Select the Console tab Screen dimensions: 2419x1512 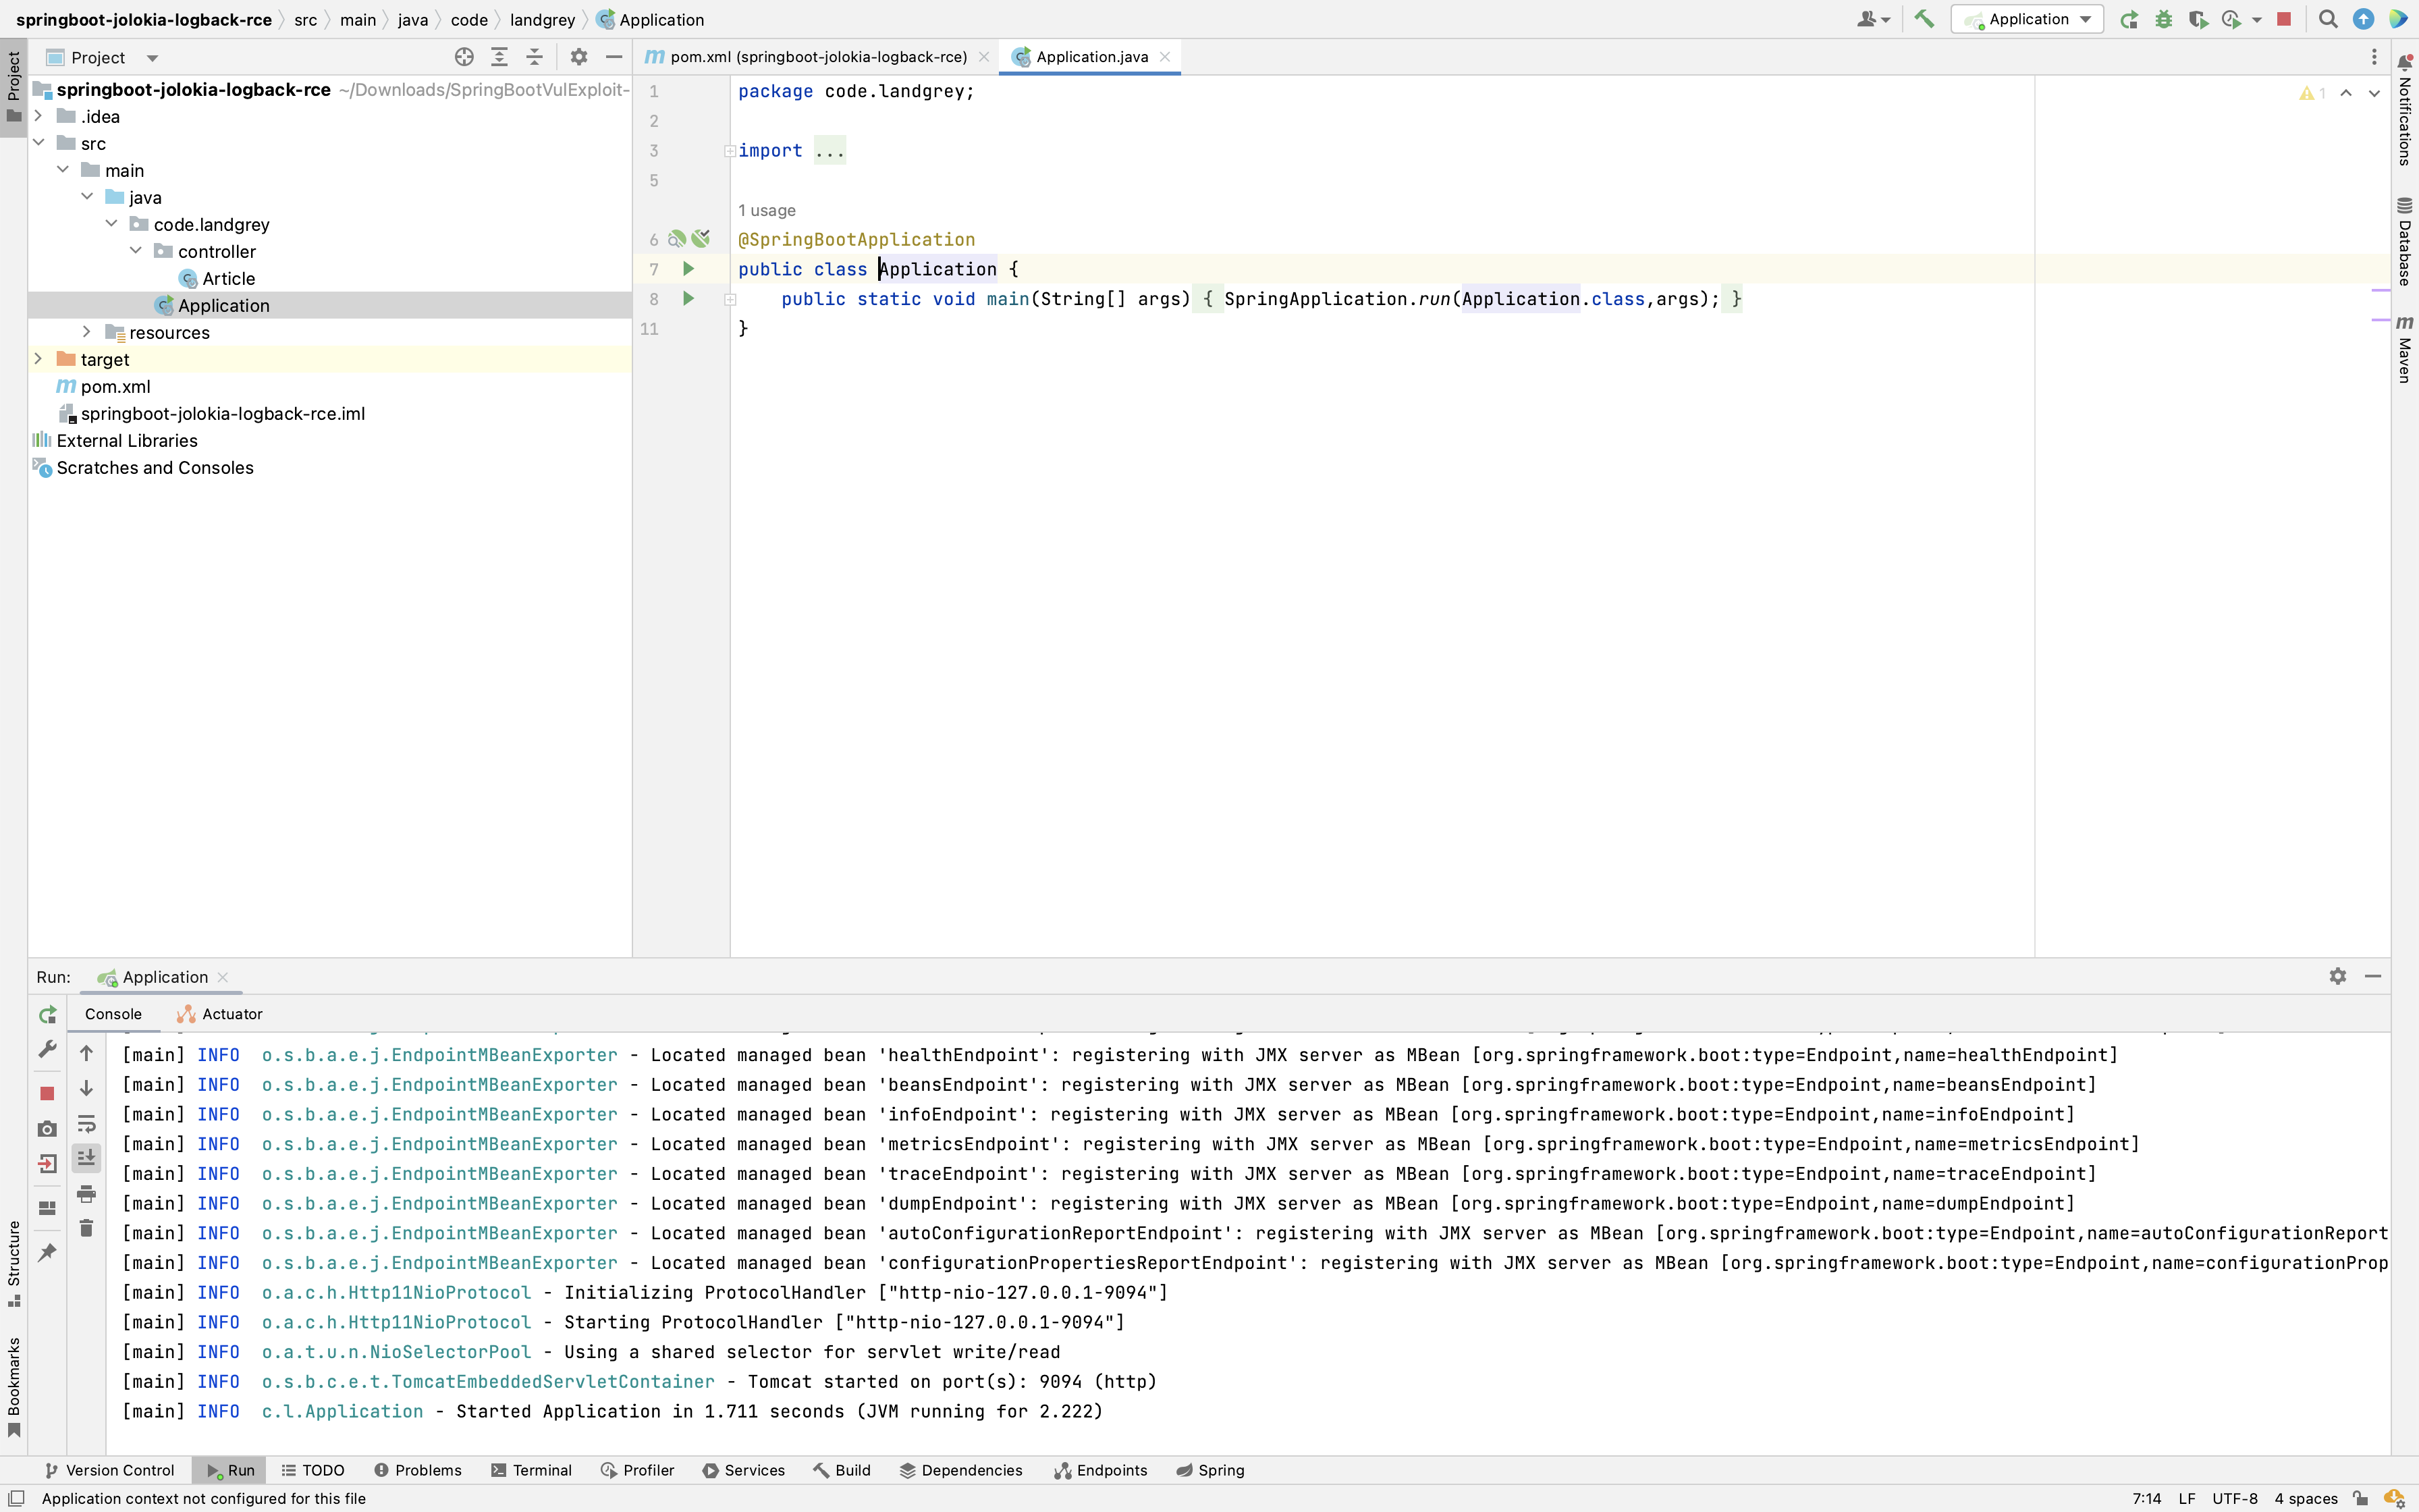click(113, 1014)
